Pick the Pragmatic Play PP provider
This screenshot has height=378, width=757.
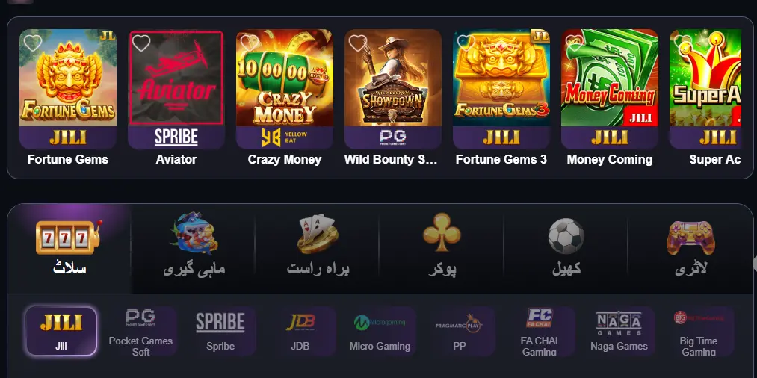point(460,332)
